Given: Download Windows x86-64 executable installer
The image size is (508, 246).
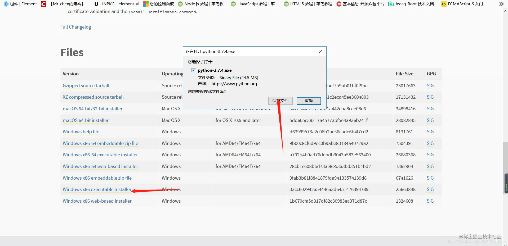Looking at the screenshot, I should (100, 155).
